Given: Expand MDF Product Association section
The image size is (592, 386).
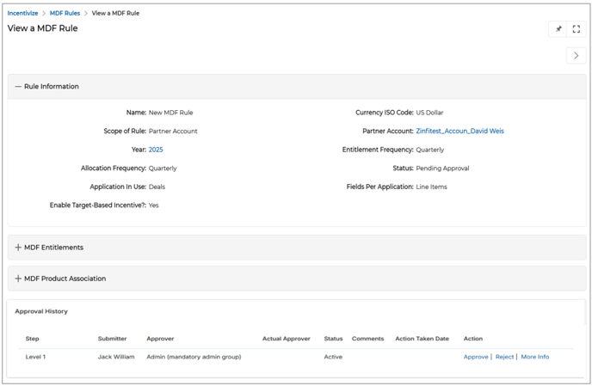Looking at the screenshot, I should pyautogui.click(x=19, y=279).
